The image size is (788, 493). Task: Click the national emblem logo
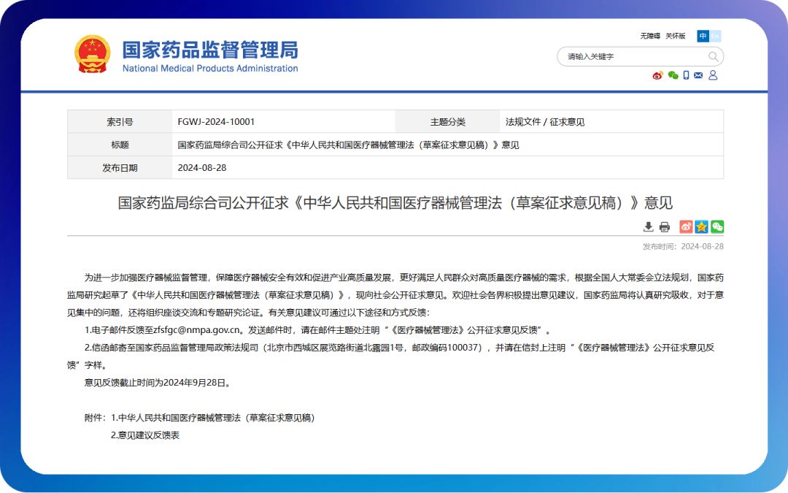click(93, 54)
